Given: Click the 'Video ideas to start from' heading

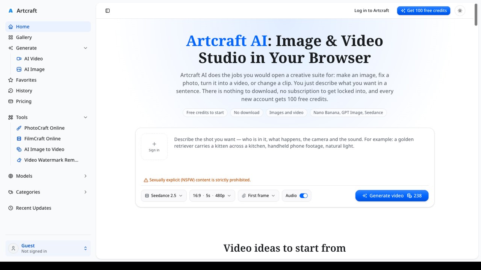Looking at the screenshot, I should click(x=284, y=248).
